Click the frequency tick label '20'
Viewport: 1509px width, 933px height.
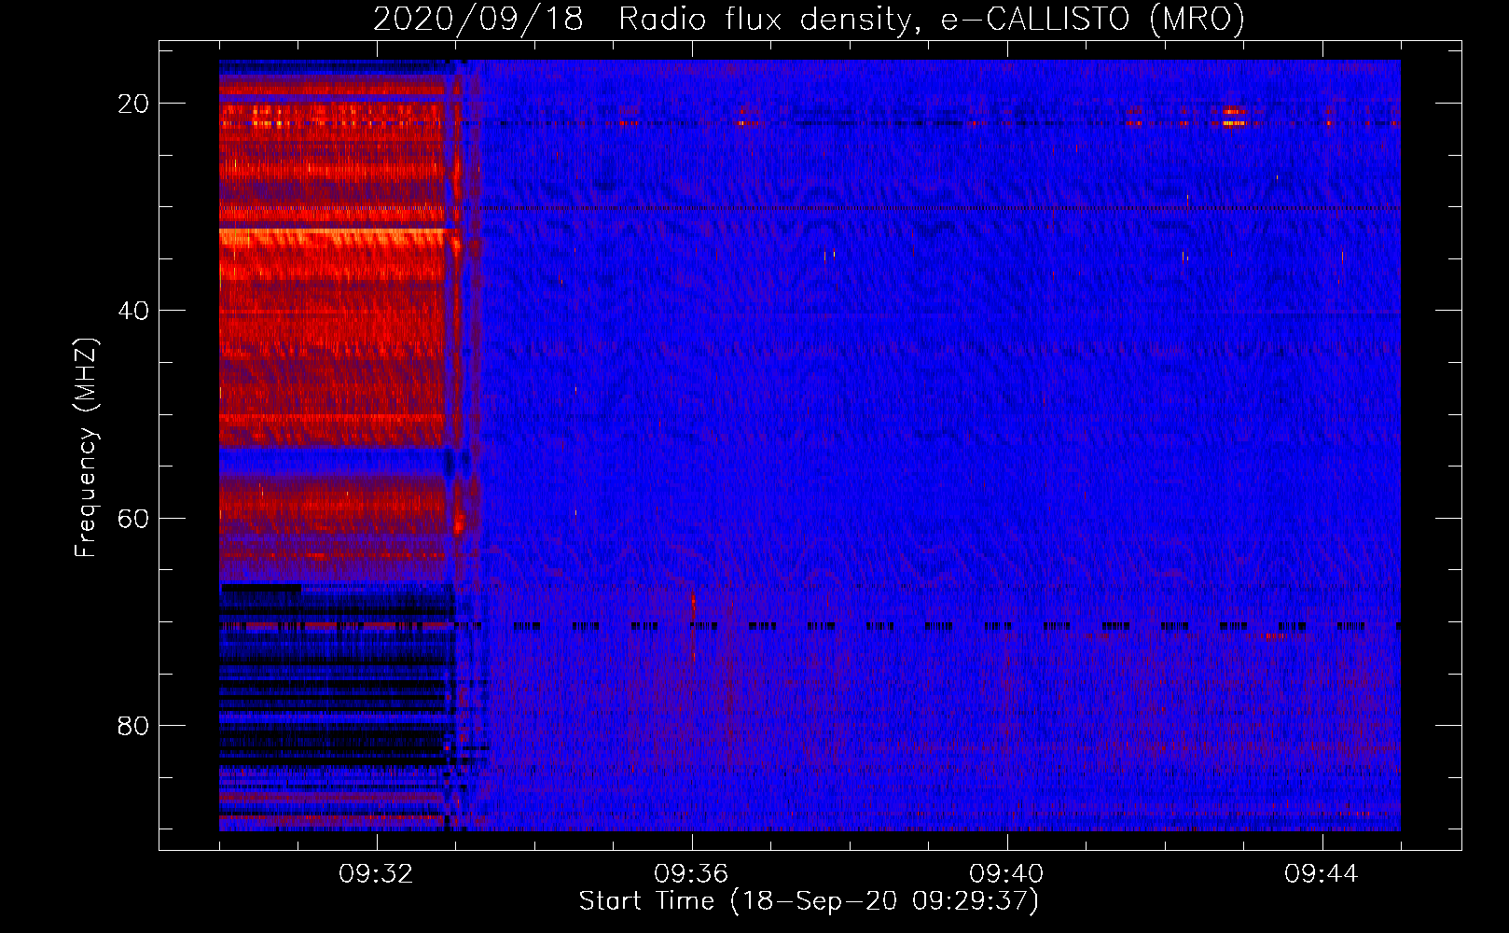tap(133, 104)
